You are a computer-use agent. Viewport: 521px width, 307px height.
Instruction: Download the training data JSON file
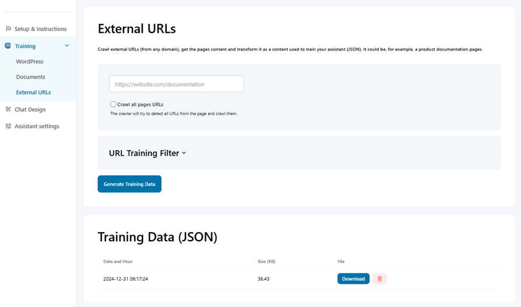click(x=353, y=279)
